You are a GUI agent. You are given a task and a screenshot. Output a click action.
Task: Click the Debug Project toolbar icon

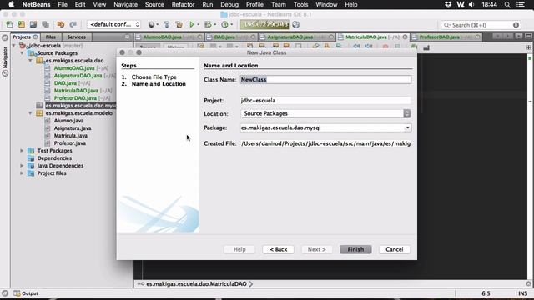[x=208, y=24]
